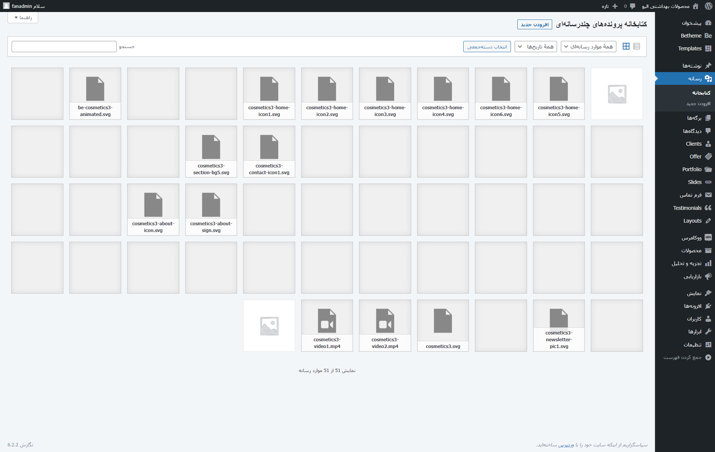
Task: Click the Offer tag icon
Action: (708, 157)
